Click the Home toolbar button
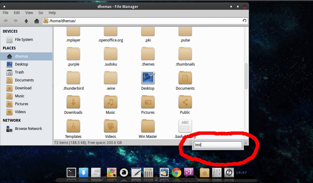Image resolution: width=313 pixels, height=183 pixels. pos(36,21)
